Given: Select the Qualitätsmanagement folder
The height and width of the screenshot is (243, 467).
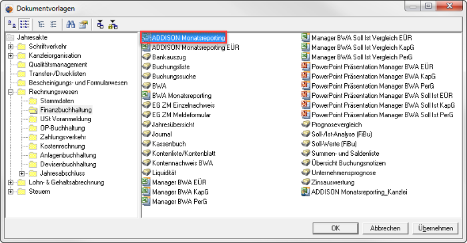Looking at the screenshot, I should point(58,65).
